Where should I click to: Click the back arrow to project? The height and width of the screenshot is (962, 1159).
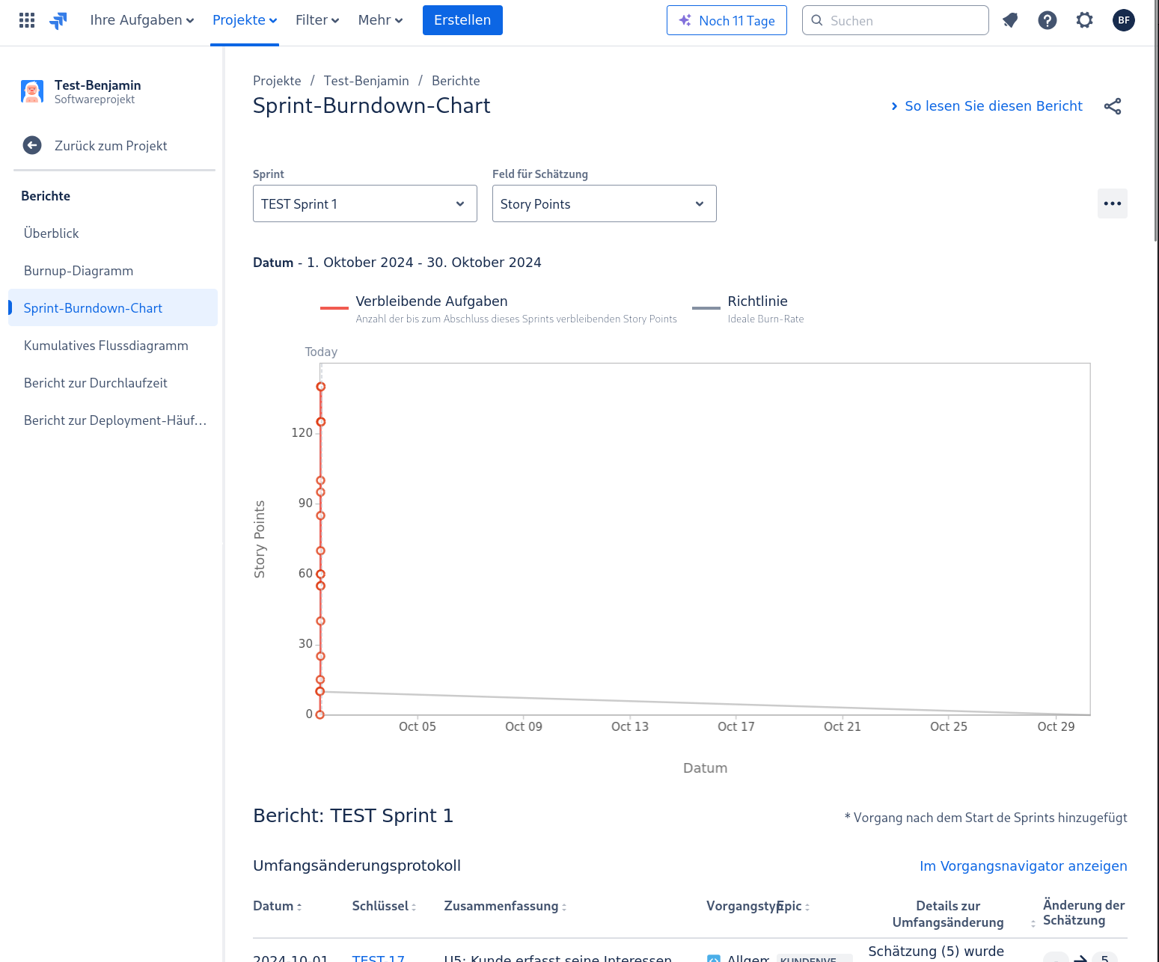[32, 145]
